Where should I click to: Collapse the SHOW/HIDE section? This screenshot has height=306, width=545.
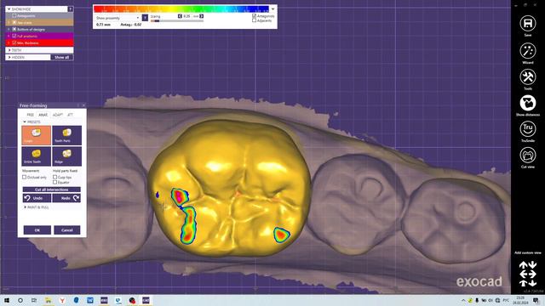(x=9, y=9)
